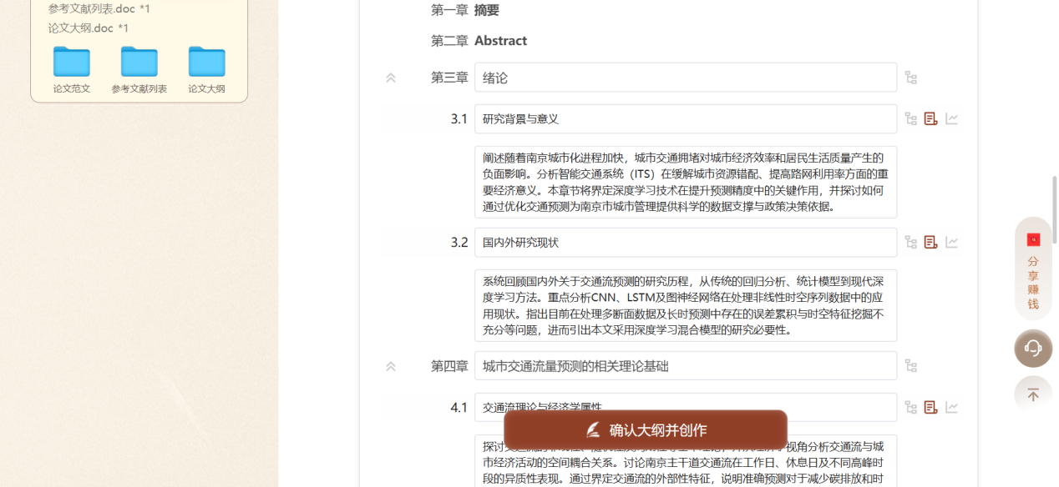Click the 3.2 description text box
Viewport: 1059px width, 487px height.
tap(686, 305)
